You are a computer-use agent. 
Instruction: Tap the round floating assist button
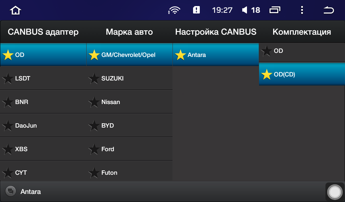point(335,192)
